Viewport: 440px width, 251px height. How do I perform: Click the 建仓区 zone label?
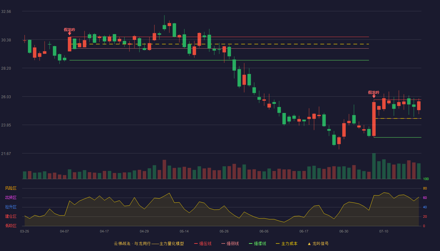tap(11, 216)
